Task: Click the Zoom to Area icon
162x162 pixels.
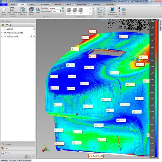Action: pos(100,11)
